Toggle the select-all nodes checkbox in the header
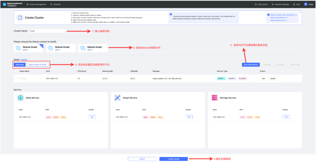The image size is (316, 162). (x=16, y=71)
